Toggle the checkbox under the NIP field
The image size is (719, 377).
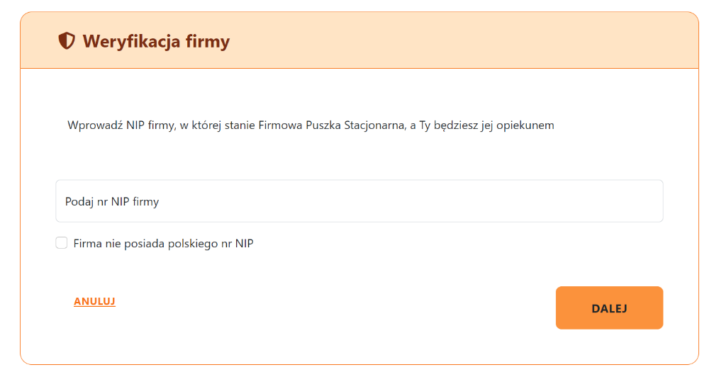click(62, 243)
